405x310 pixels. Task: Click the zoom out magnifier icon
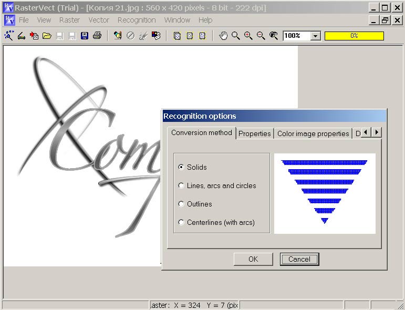[261, 36]
